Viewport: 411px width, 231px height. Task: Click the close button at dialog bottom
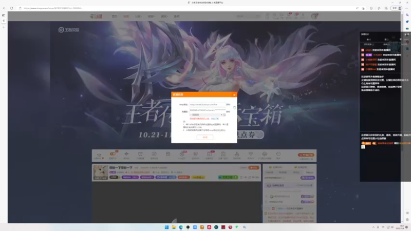coord(204,137)
